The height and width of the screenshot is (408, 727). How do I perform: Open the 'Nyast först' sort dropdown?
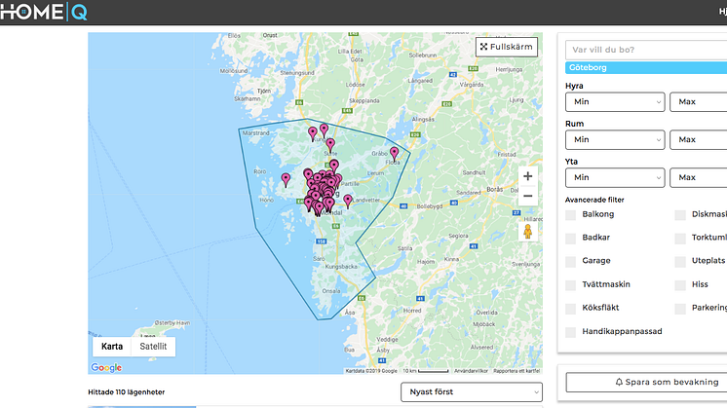472,391
